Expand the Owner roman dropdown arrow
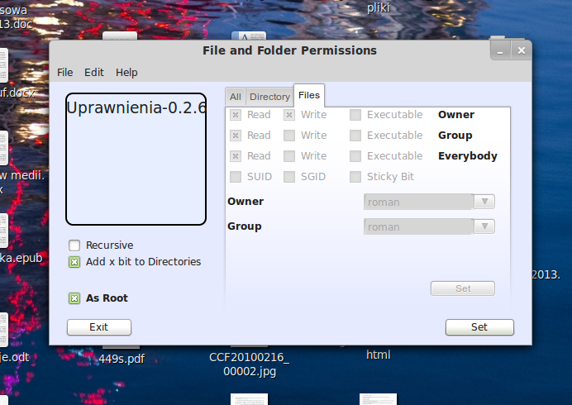The image size is (572, 405). [484, 202]
